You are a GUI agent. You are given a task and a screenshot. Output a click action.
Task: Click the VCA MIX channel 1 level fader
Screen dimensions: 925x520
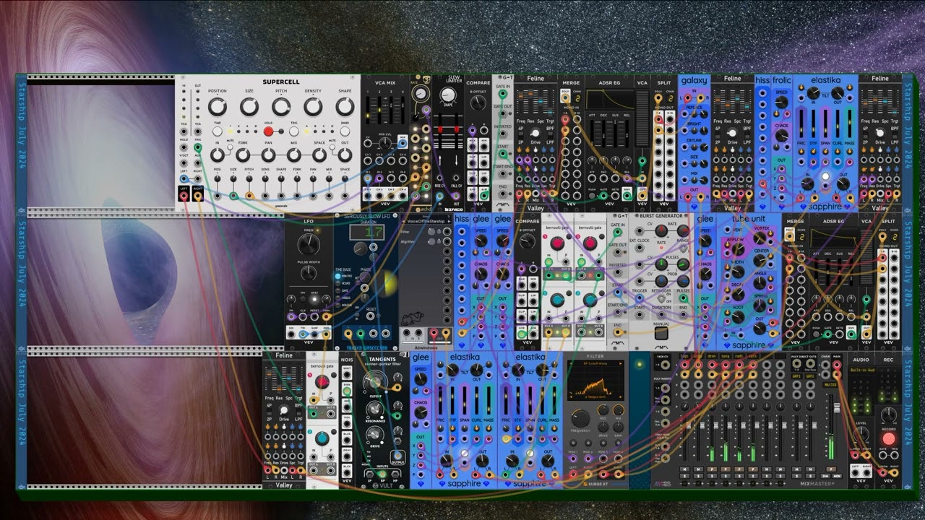coord(368,110)
